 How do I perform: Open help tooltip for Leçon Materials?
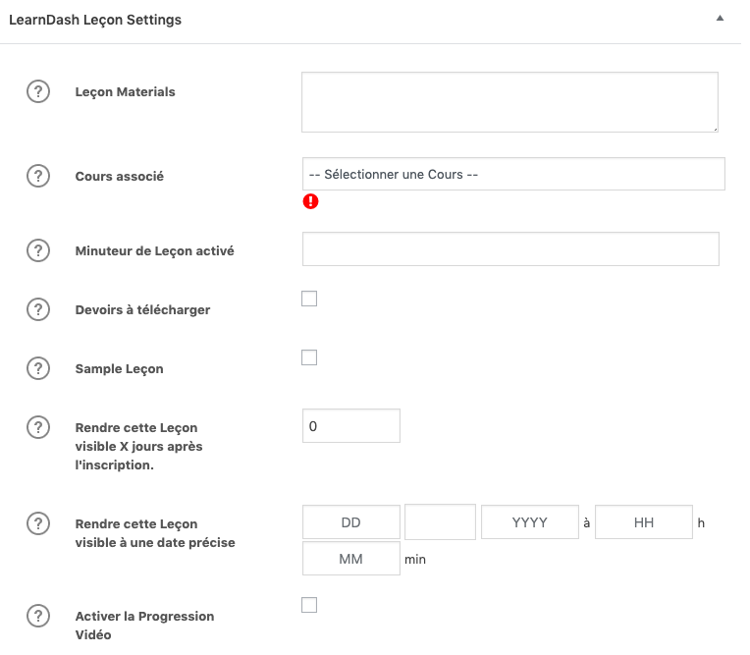click(x=38, y=91)
